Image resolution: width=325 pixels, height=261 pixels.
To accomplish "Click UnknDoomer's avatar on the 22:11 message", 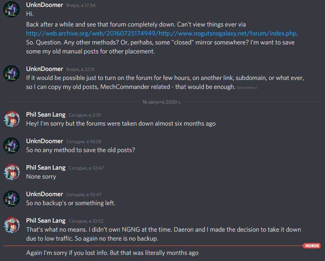I will [11, 73].
